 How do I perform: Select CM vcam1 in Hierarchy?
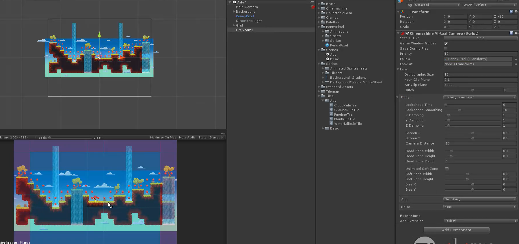[244, 30]
